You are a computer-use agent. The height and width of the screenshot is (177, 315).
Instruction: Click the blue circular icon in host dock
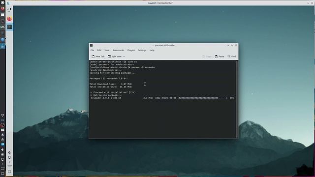click(x=2, y=39)
